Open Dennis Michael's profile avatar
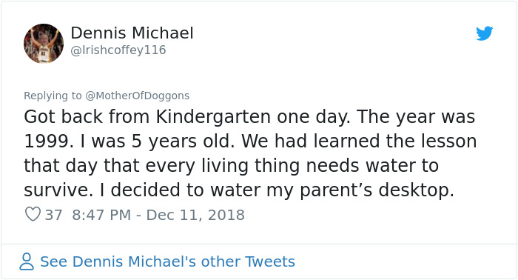Screen dimensions: 518x280 (x=44, y=43)
